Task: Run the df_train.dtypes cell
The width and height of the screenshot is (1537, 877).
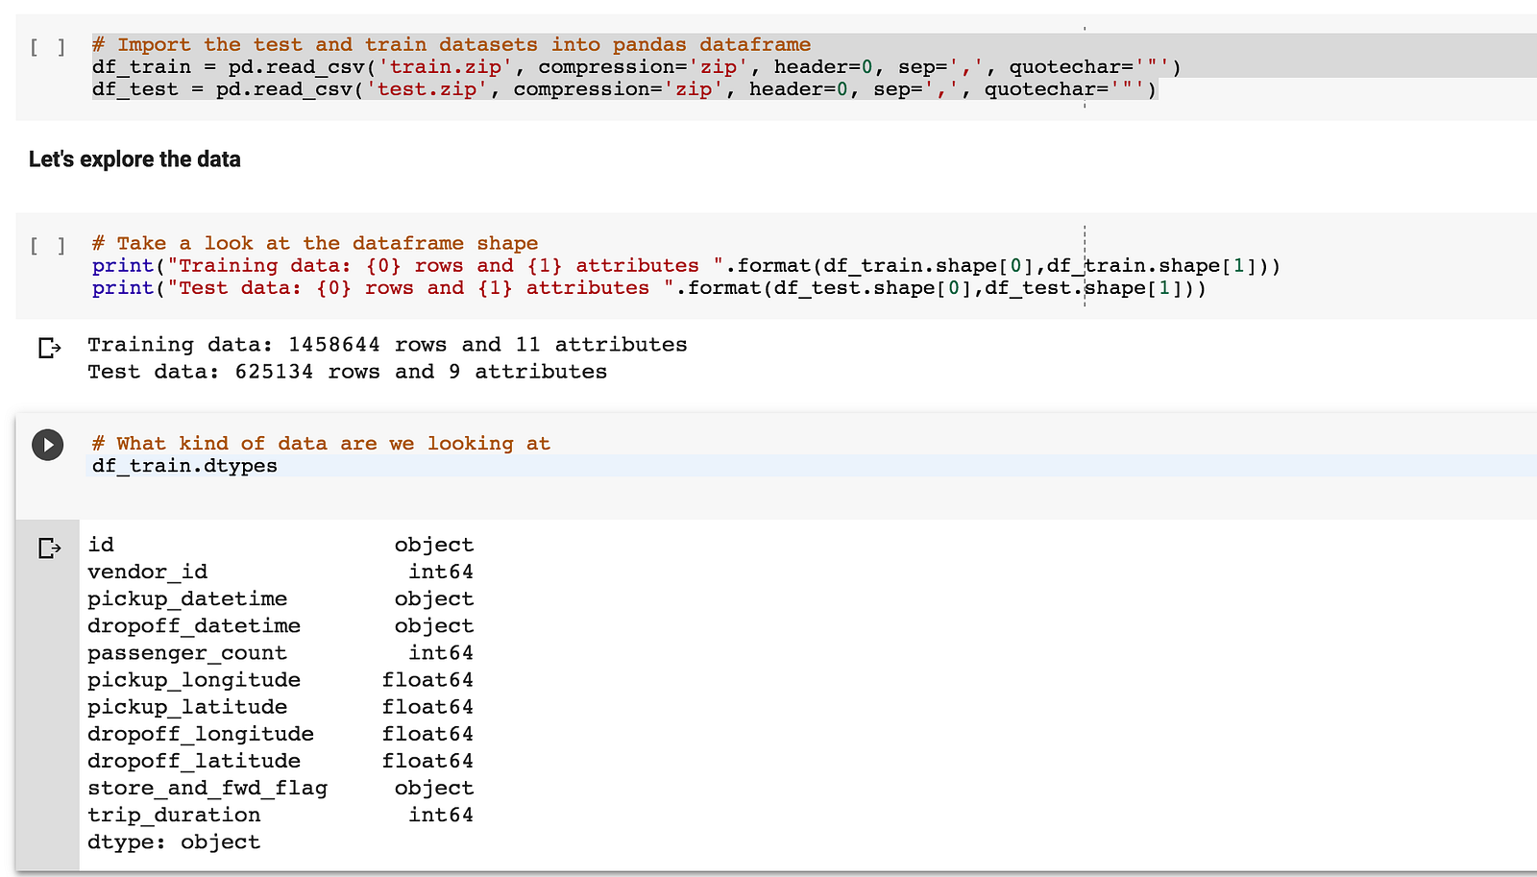Action: pos(47,445)
